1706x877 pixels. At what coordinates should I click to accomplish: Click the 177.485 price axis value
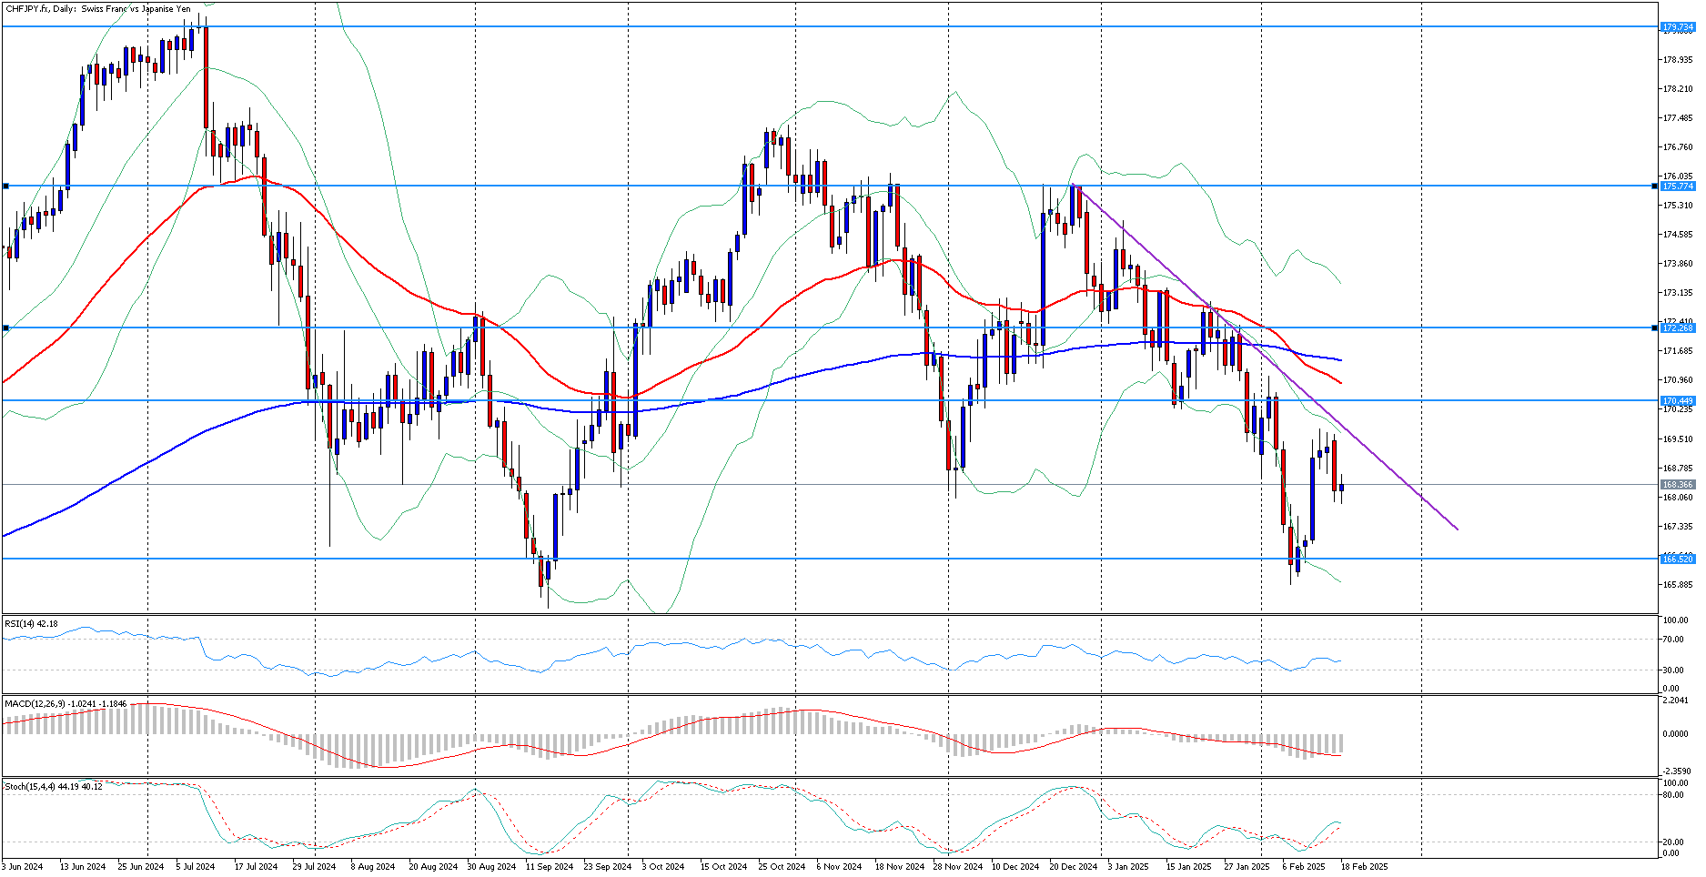coord(1678,118)
